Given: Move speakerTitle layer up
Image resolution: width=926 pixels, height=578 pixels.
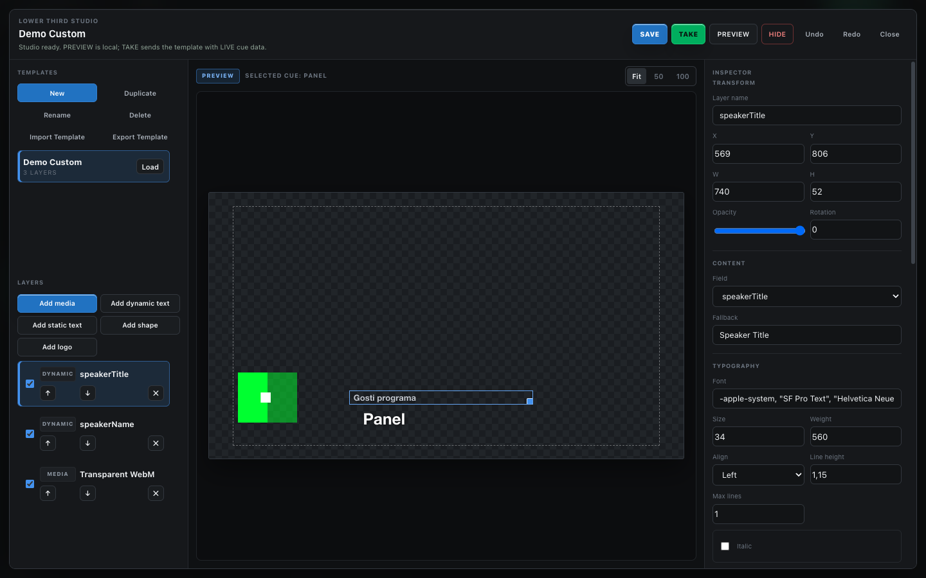Looking at the screenshot, I should click(48, 393).
